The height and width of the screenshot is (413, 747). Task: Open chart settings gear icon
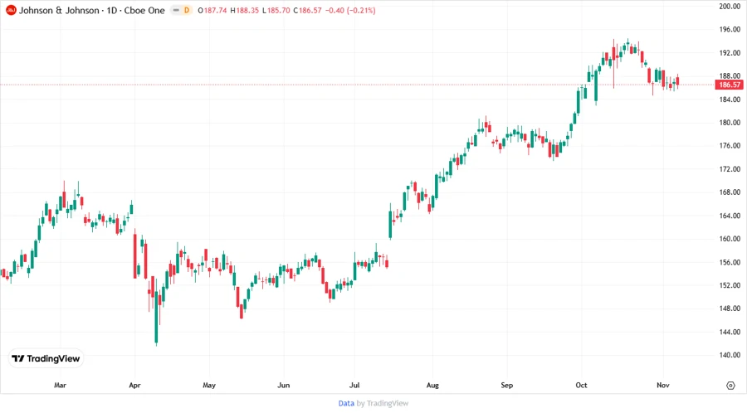click(x=730, y=386)
